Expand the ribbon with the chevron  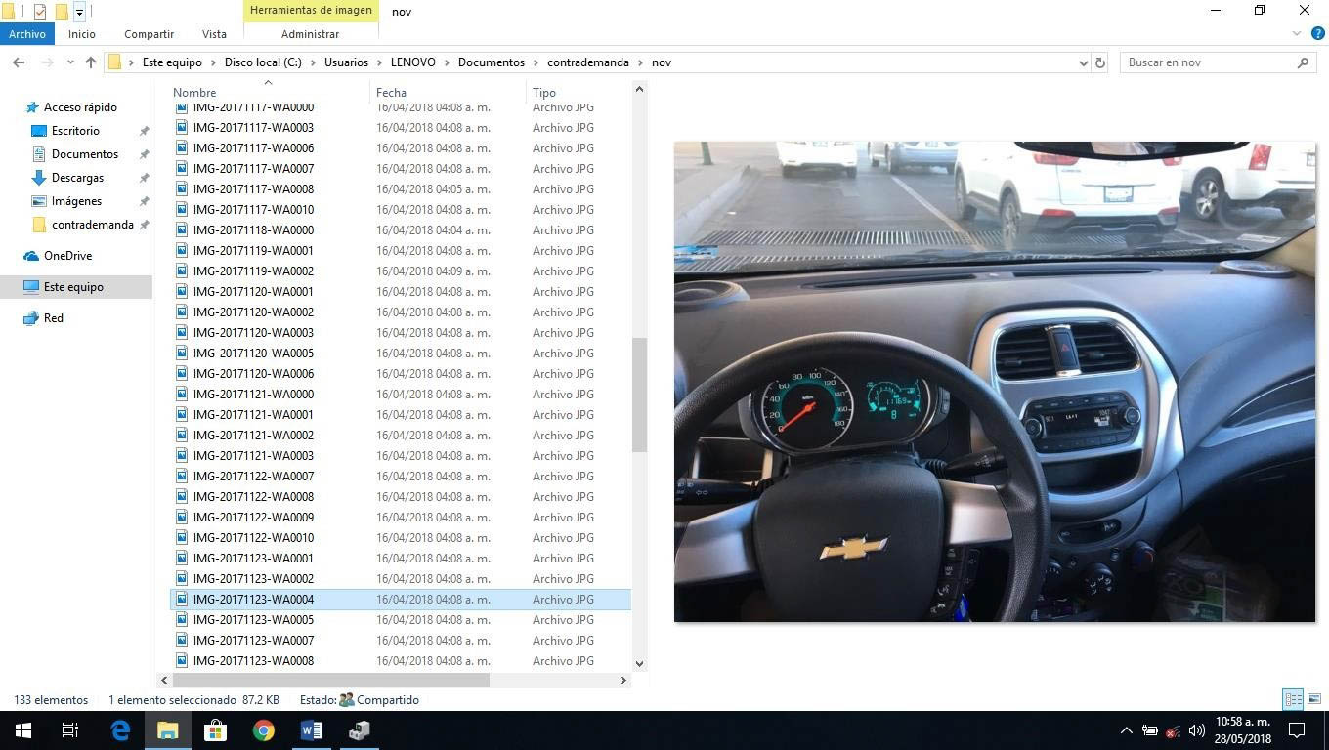click(1298, 33)
